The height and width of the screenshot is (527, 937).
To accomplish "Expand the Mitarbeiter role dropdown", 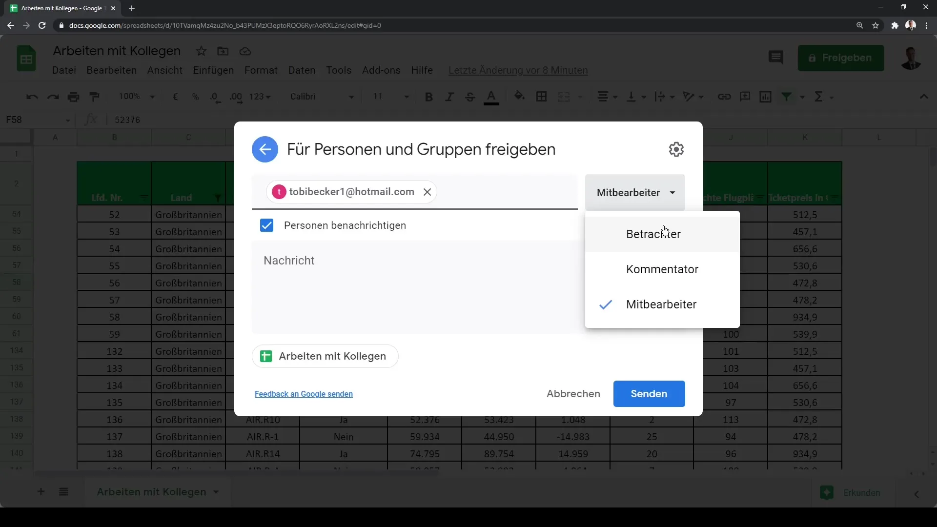I will point(636,192).
